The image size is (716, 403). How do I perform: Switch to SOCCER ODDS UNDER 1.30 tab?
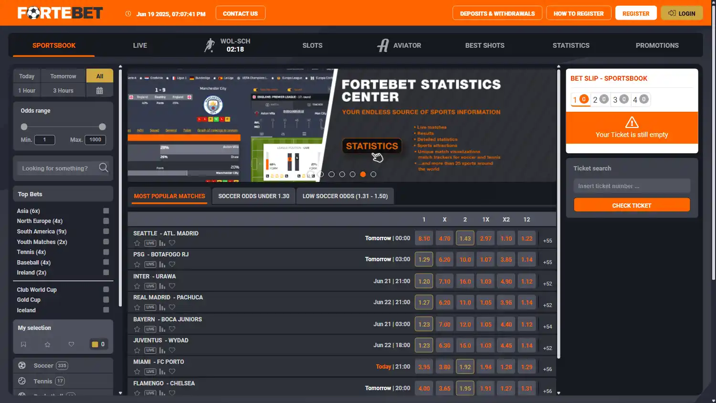[x=253, y=196]
